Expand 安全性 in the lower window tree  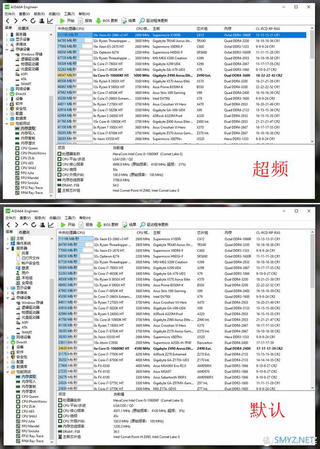(8, 357)
